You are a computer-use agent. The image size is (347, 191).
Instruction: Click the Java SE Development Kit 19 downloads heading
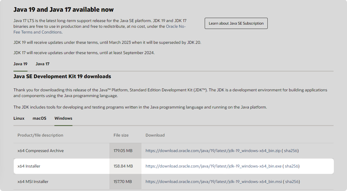click(x=62, y=76)
